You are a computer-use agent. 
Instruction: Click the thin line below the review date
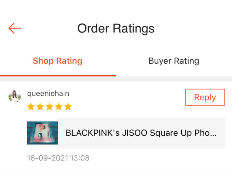click(x=116, y=169)
